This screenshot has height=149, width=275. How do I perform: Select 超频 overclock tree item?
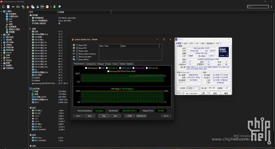(x=11, y=24)
